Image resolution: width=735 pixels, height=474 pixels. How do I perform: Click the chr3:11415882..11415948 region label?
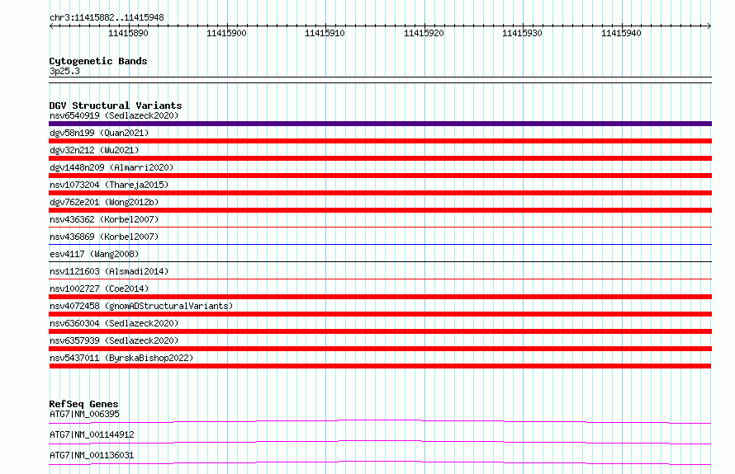pos(107,18)
